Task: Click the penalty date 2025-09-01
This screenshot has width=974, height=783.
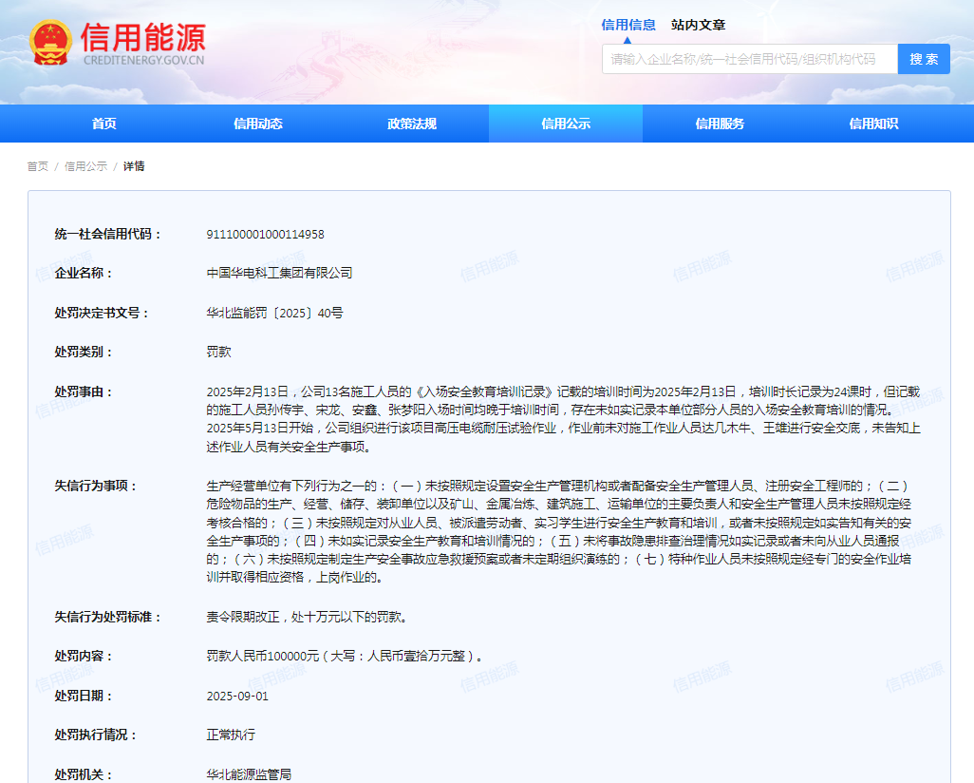Action: (237, 696)
